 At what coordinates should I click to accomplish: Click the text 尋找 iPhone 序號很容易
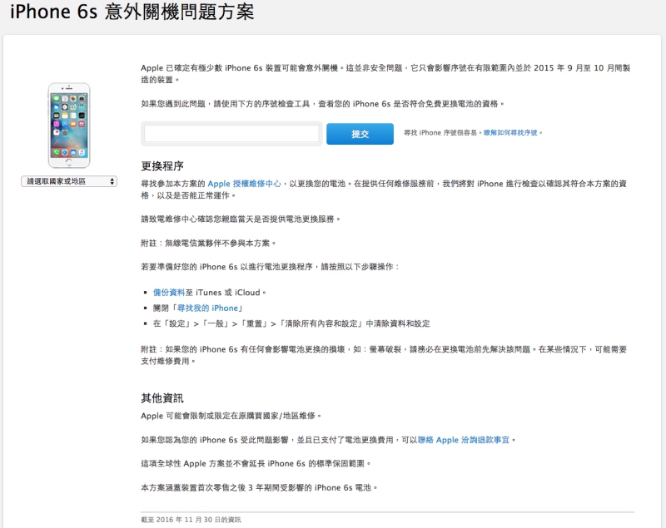coord(442,133)
